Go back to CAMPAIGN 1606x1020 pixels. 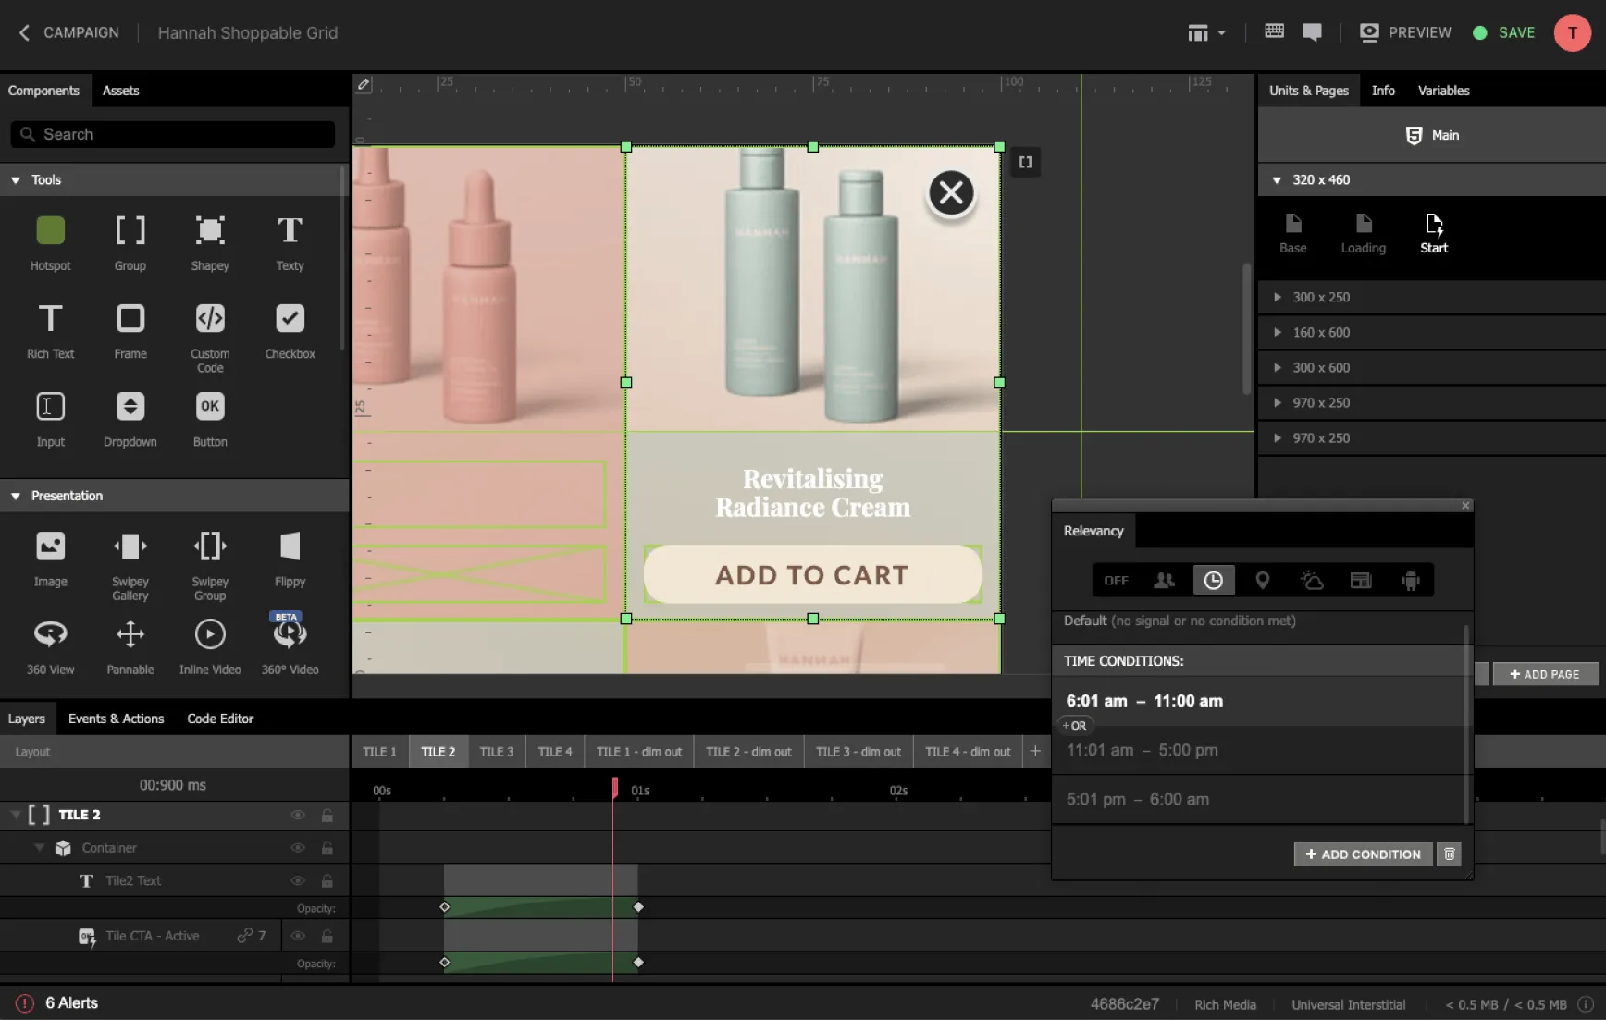68,32
